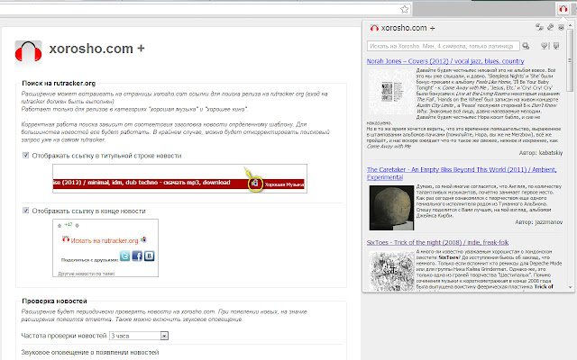This screenshot has width=577, height=360.
Task: Bookmark the page with the star icon
Action: tap(405, 9)
